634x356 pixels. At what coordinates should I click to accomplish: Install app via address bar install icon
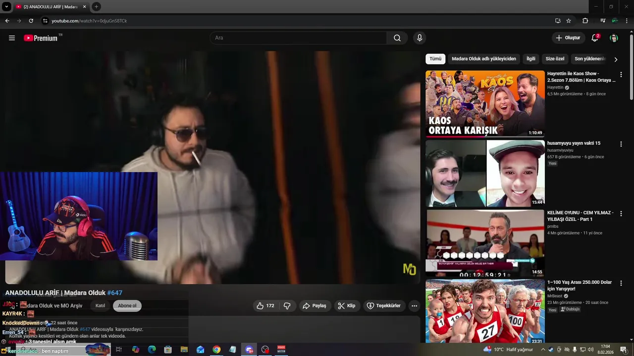[x=558, y=21]
